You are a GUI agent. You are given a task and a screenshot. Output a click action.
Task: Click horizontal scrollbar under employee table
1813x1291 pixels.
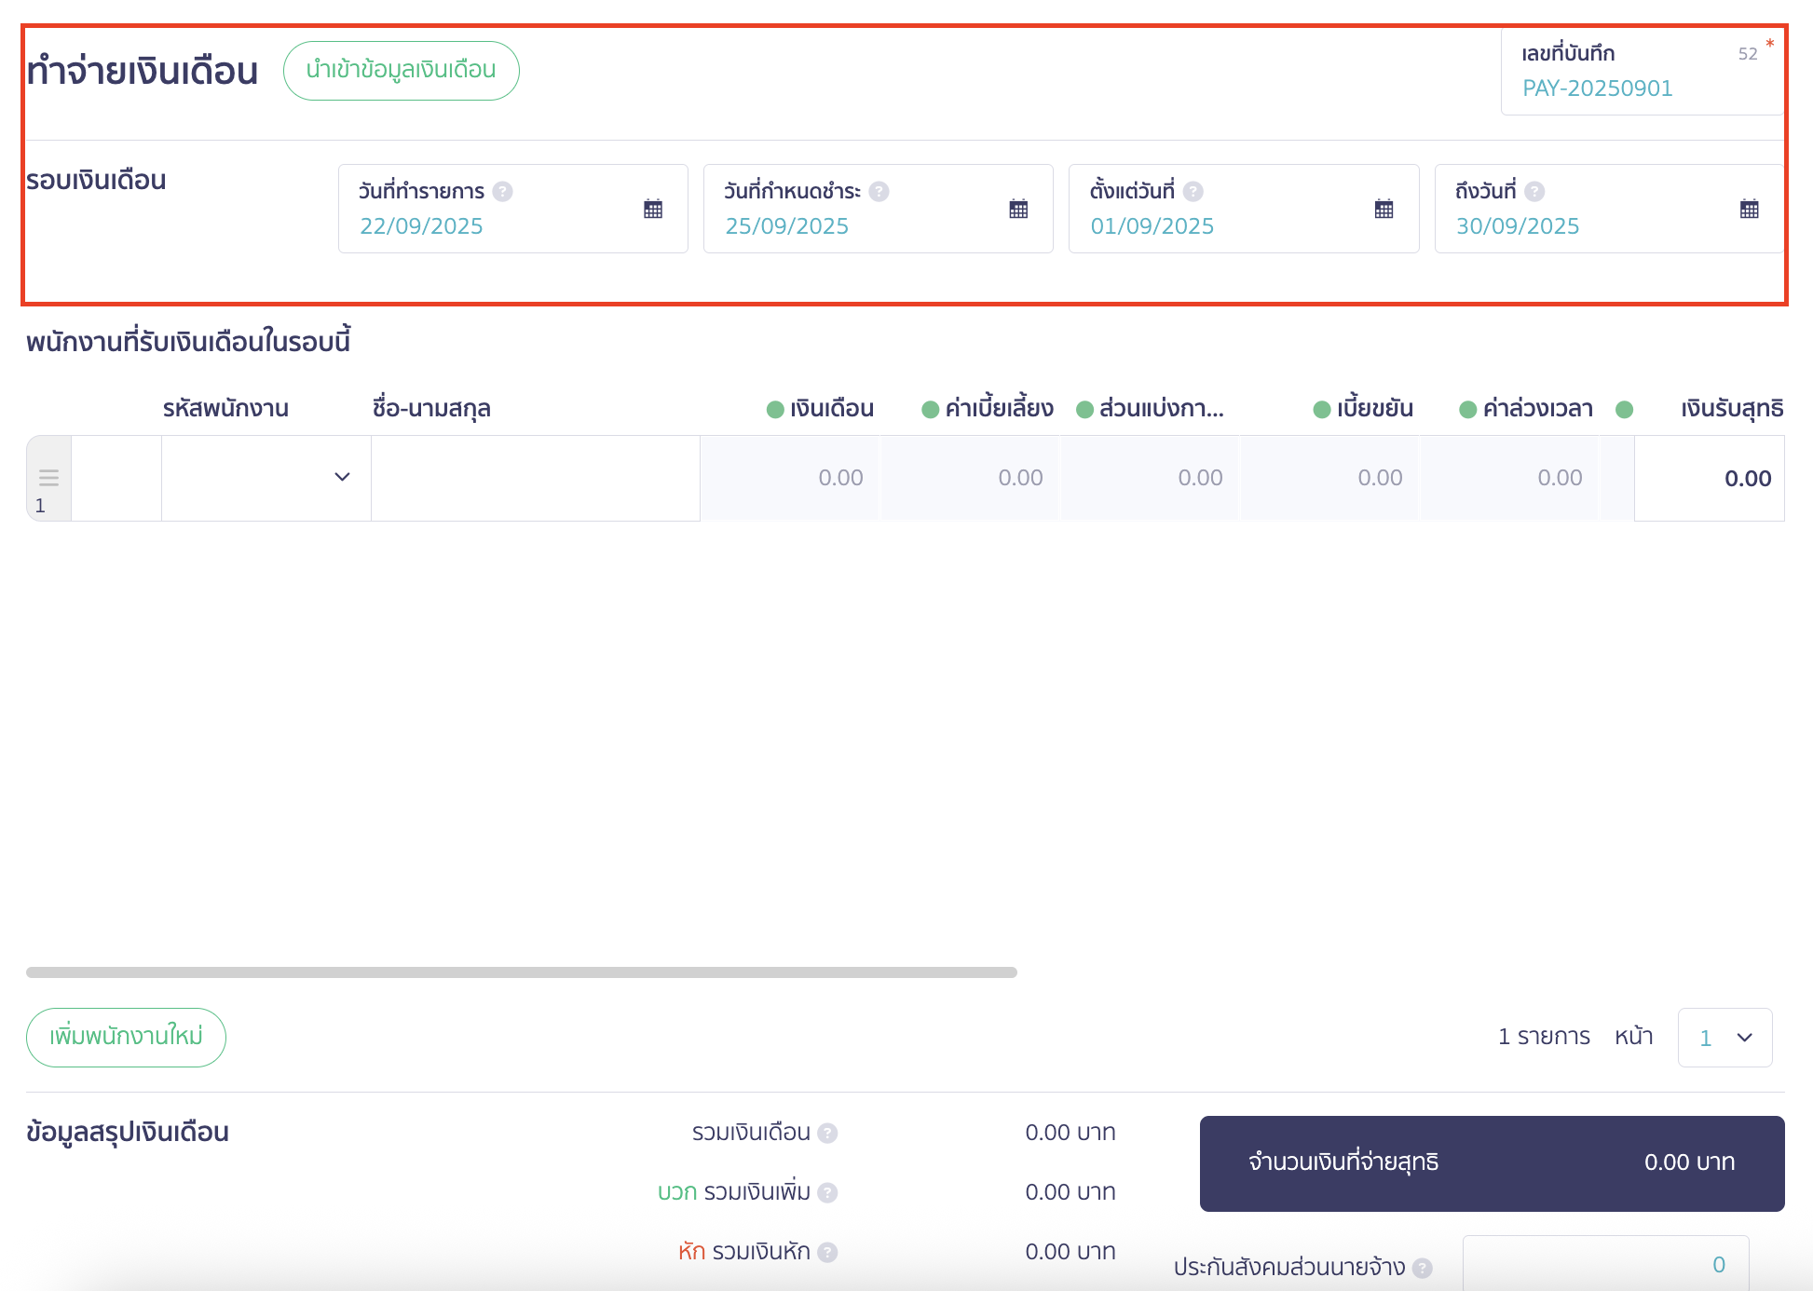point(522,972)
